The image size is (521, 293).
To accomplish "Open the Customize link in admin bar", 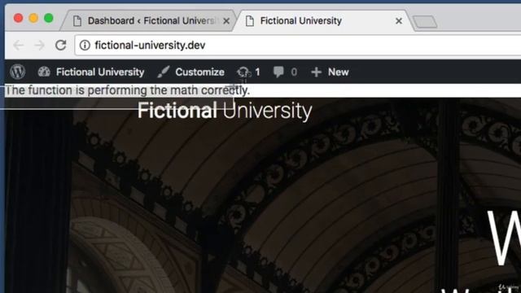I will tap(199, 72).
